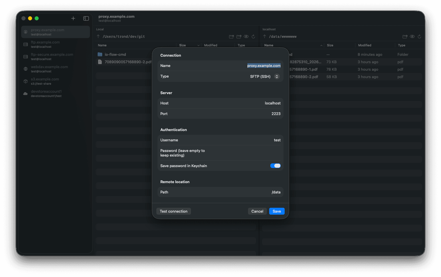
Task: Click the 78 KB size cell
Action: coord(331,69)
